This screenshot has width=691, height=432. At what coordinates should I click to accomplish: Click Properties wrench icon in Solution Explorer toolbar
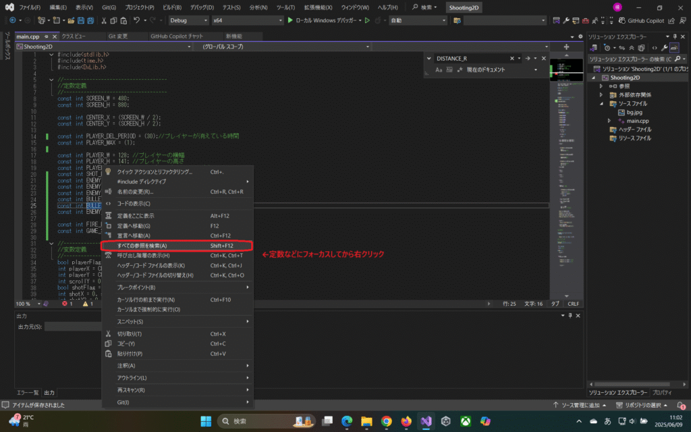tap(664, 48)
